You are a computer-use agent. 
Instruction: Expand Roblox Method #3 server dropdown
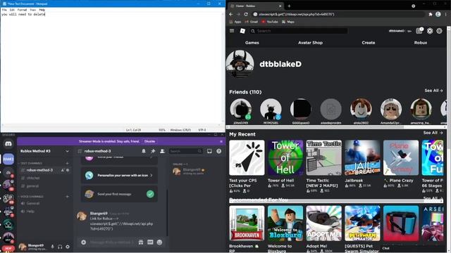coord(67,151)
